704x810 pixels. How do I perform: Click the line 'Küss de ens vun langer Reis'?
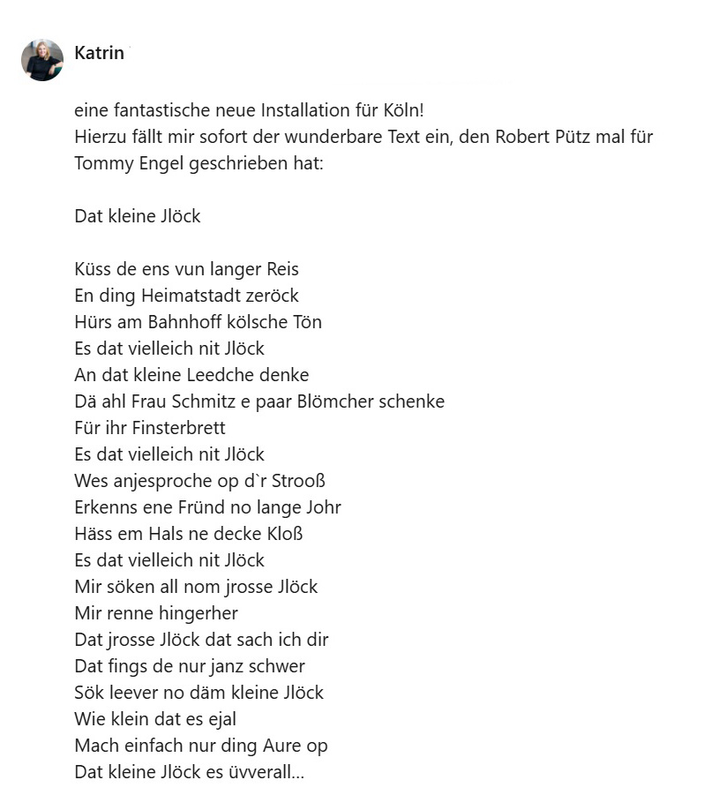tap(186, 269)
